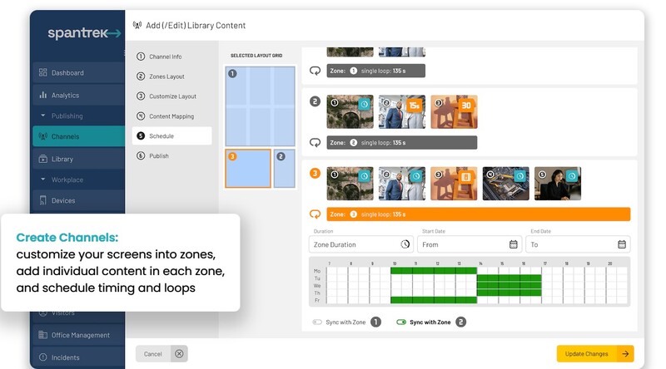The image size is (666, 369).
Task: Click the Analytics bar chart icon
Action: pyautogui.click(x=42, y=96)
